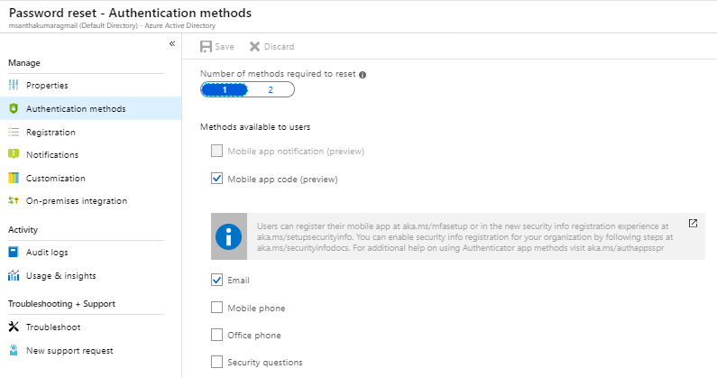This screenshot has height=378, width=717.
Task: Enable the Mobile phone checkbox
Action: (216, 308)
